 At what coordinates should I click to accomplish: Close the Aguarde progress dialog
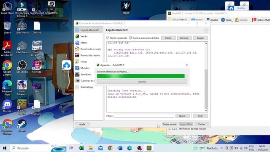coord(186,65)
